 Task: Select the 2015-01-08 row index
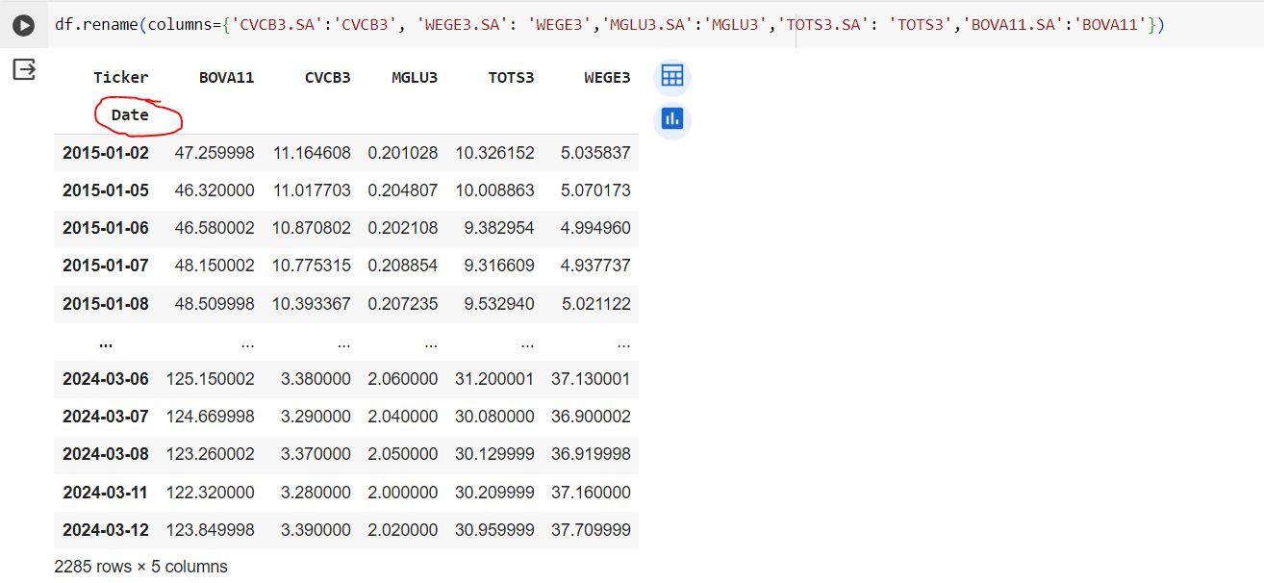coord(106,304)
